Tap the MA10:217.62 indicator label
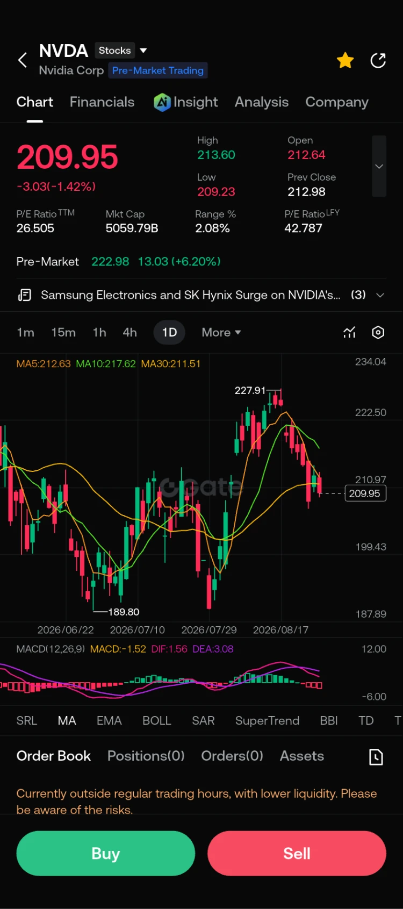The width and height of the screenshot is (403, 909). (x=106, y=364)
